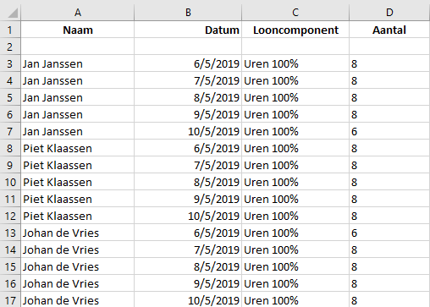Select Aantal value 6 in row 7
Image resolution: width=430 pixels, height=307 pixels.
click(389, 131)
